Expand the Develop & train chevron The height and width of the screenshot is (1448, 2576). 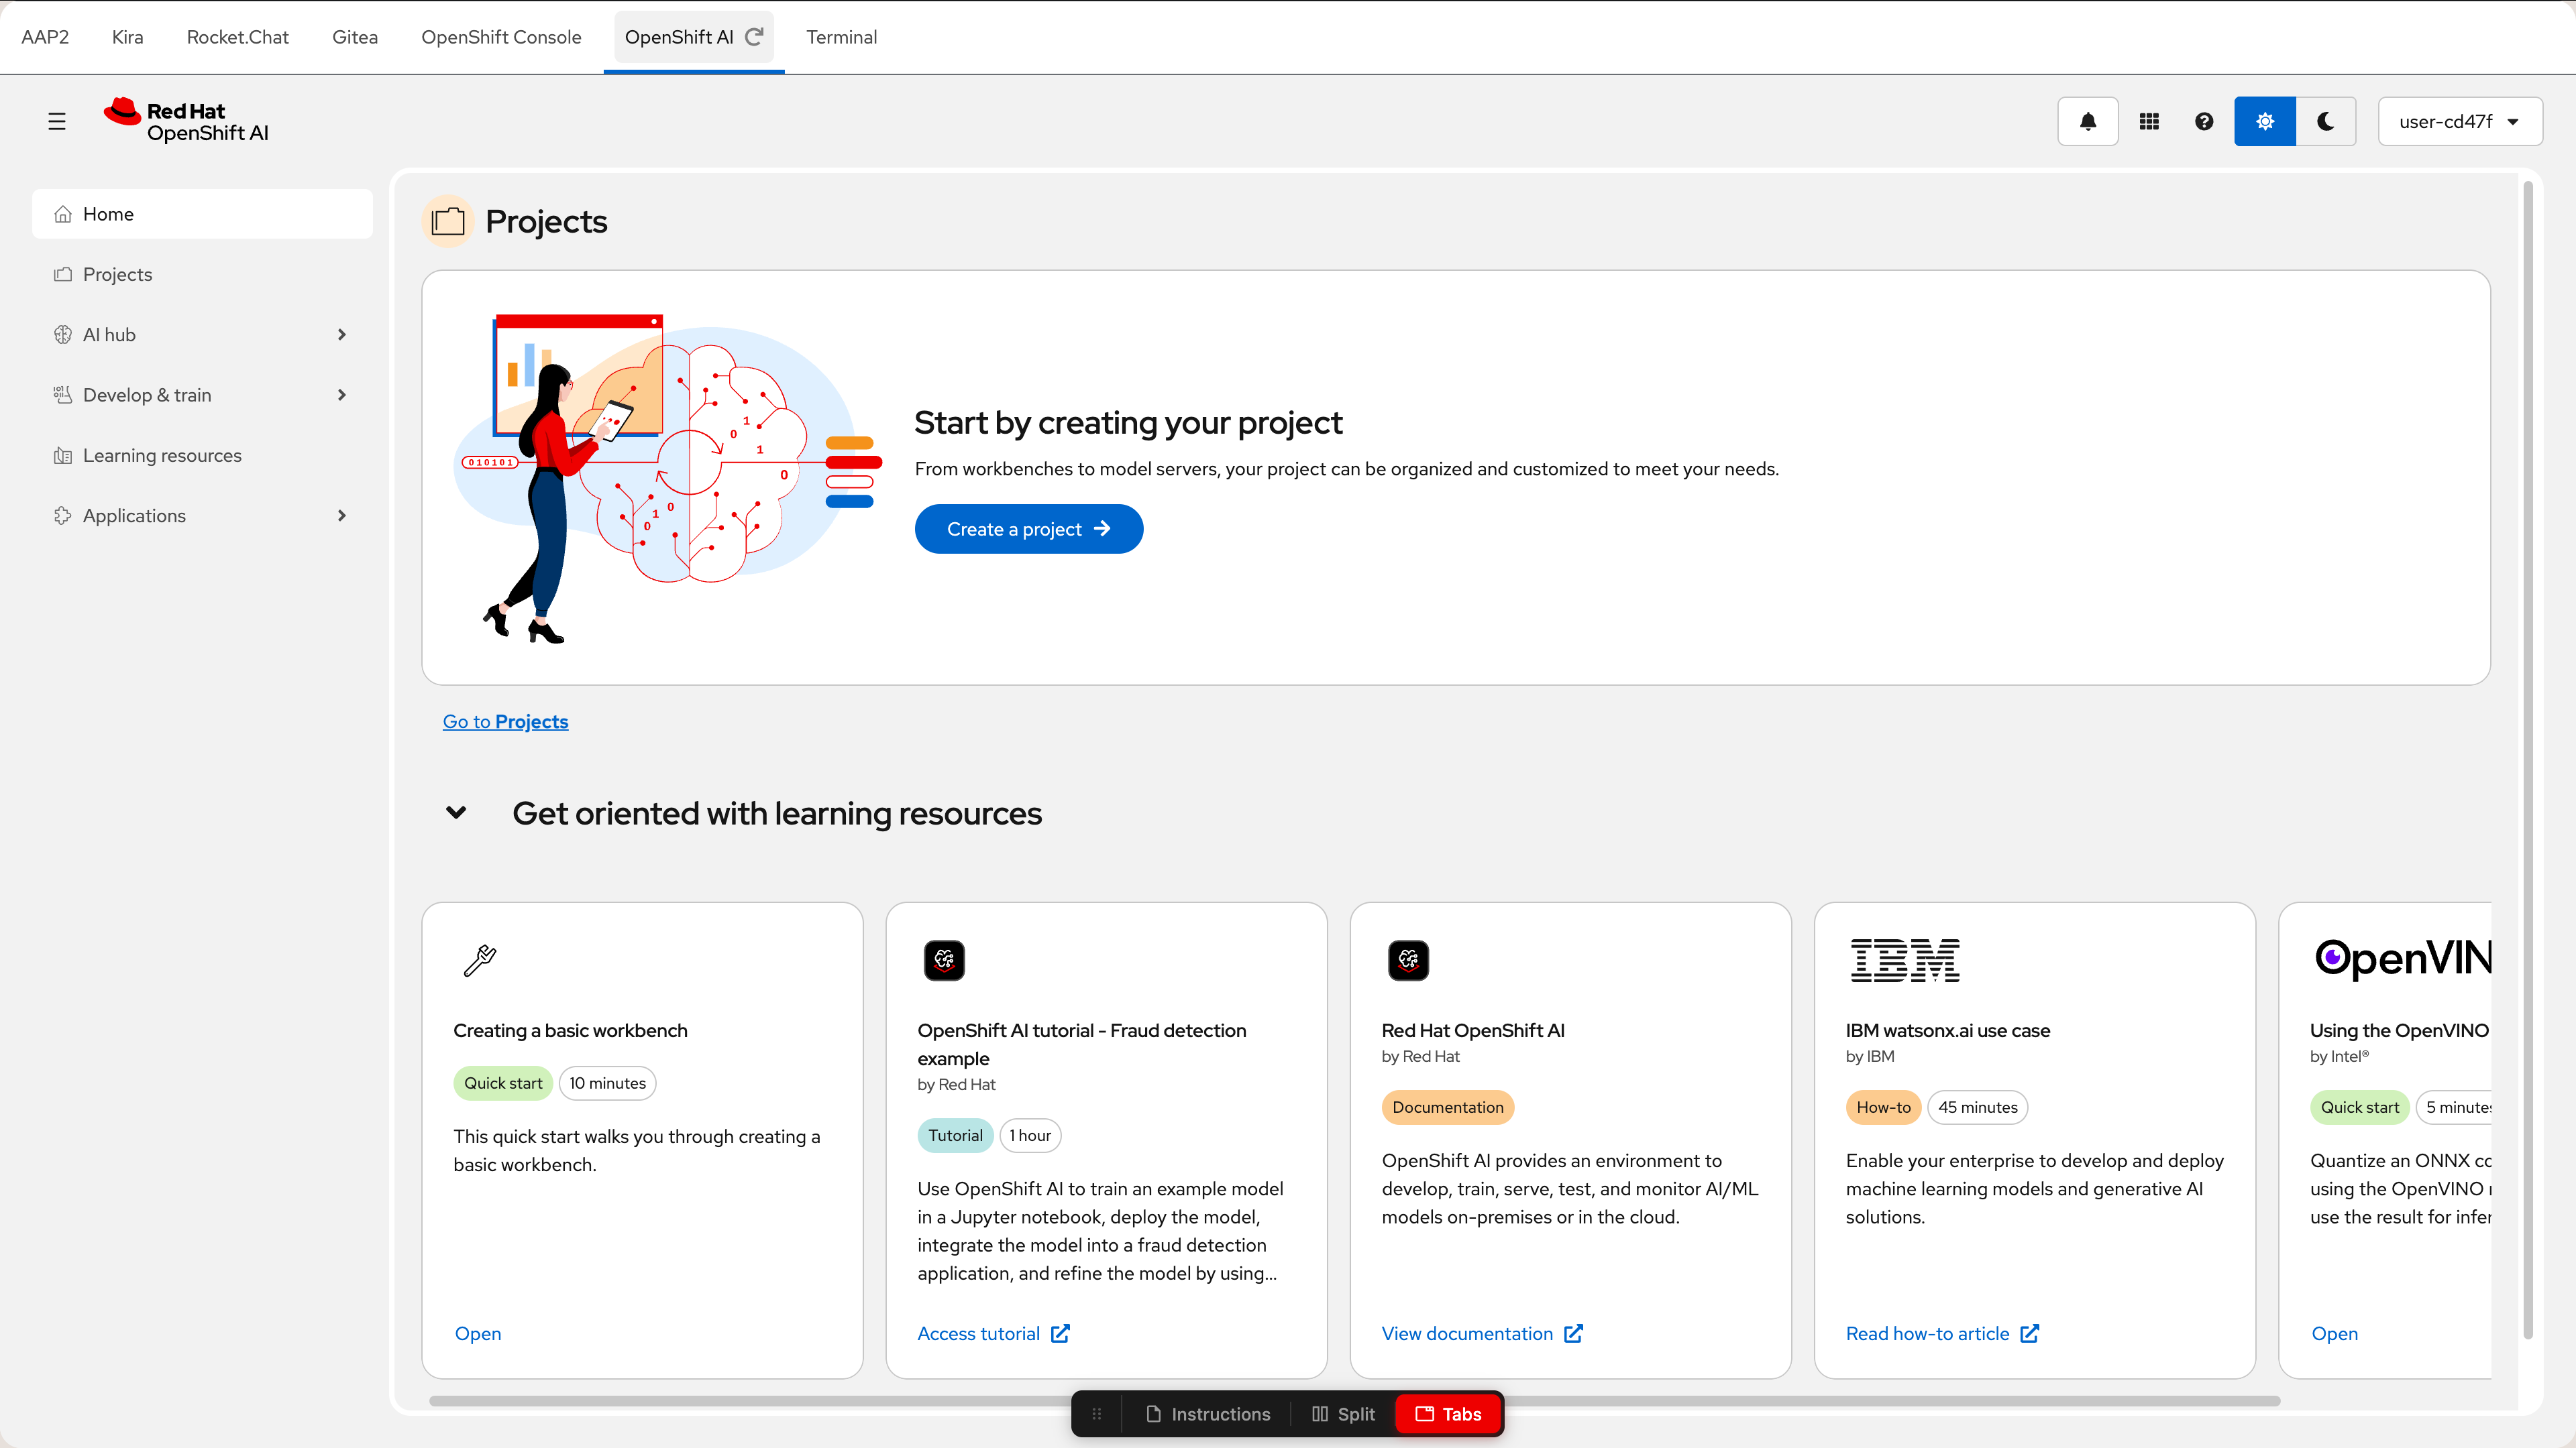[x=342, y=395]
